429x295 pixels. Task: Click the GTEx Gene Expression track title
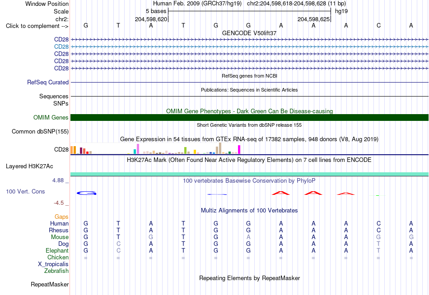coord(249,139)
